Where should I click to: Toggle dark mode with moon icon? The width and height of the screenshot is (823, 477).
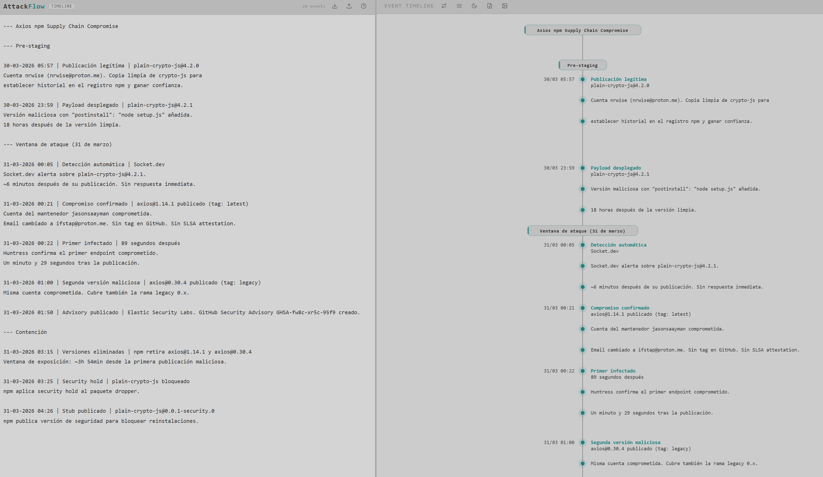coord(474,6)
